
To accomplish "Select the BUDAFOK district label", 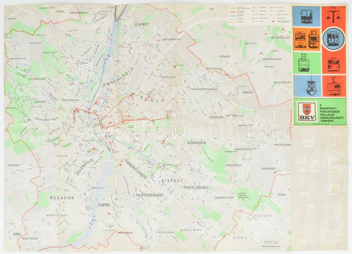I will [x=63, y=198].
